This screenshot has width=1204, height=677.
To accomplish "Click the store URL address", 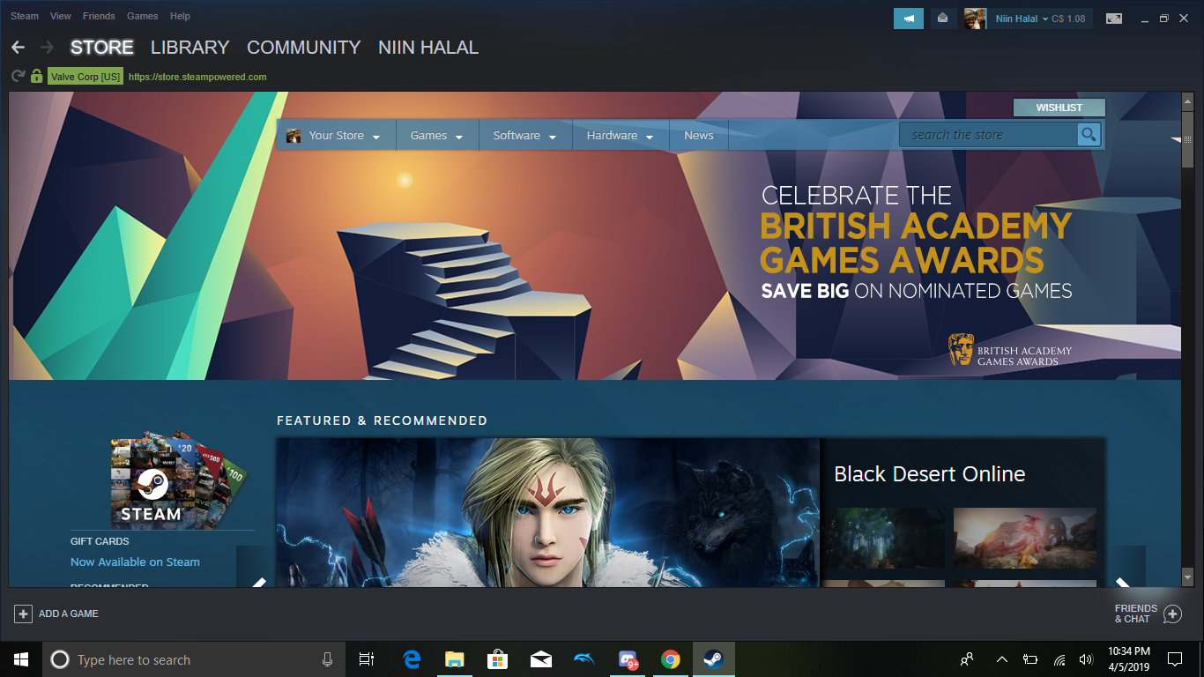I will [x=197, y=77].
